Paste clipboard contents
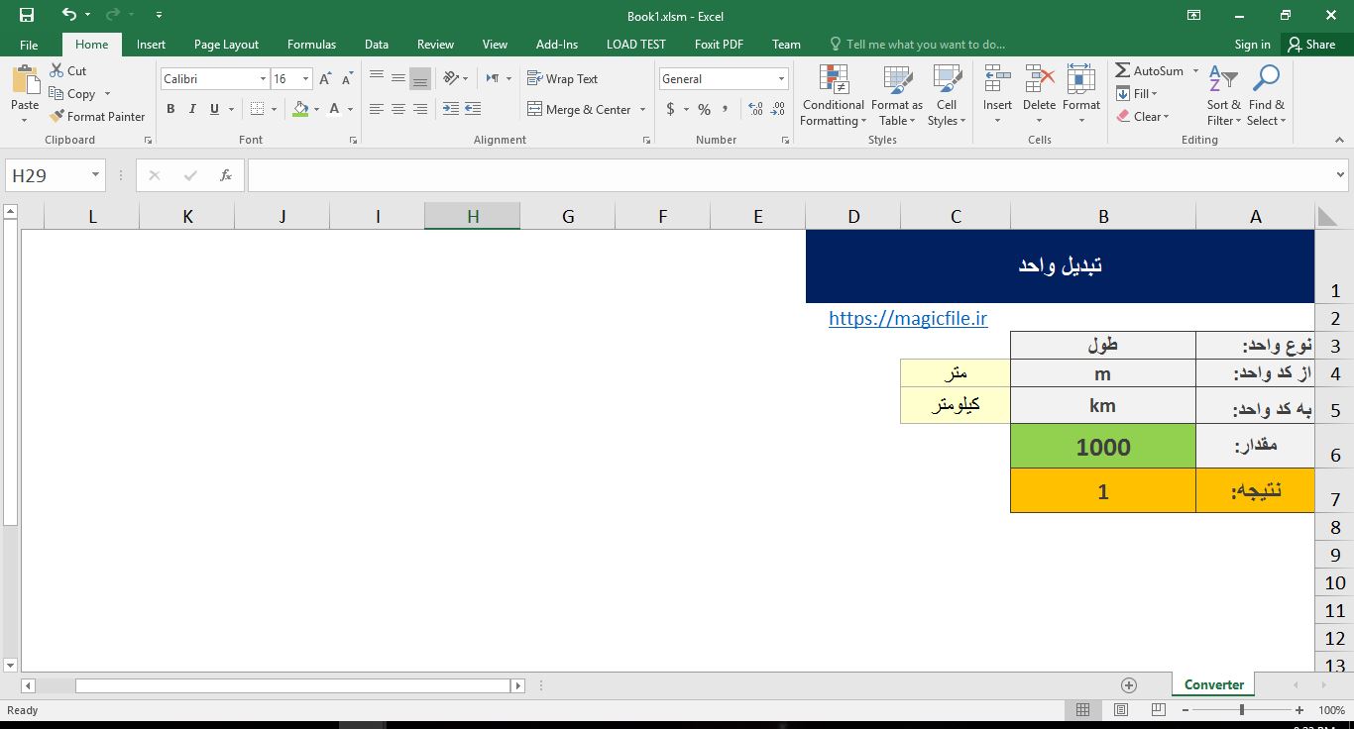Viewport: 1354px width, 729px height. [25, 93]
